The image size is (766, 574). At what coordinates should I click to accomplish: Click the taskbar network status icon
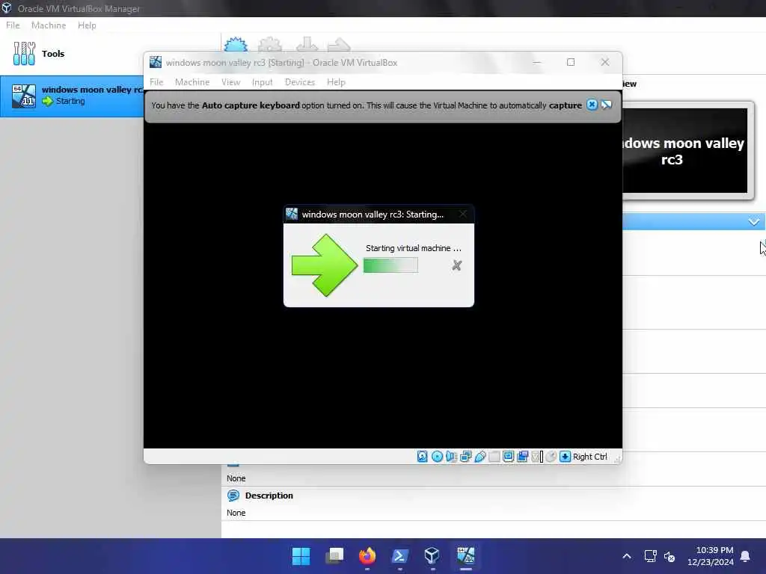(x=650, y=556)
